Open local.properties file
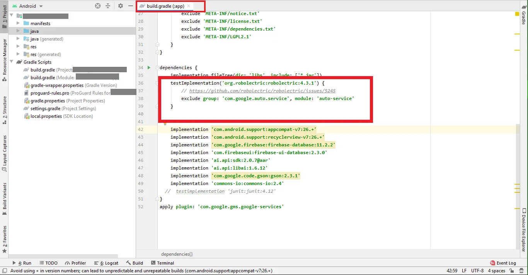The height and width of the screenshot is (275, 528). (x=58, y=116)
